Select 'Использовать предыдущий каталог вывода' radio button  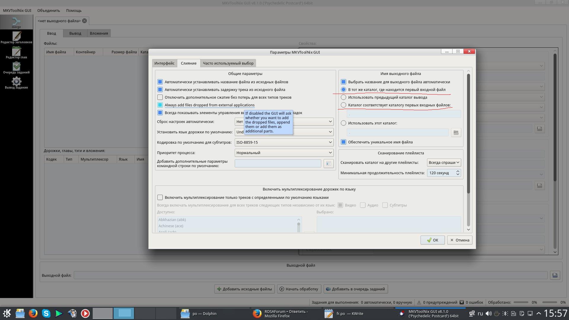coord(343,97)
